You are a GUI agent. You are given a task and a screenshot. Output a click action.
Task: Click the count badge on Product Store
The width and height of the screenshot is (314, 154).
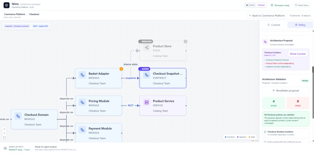185,42
